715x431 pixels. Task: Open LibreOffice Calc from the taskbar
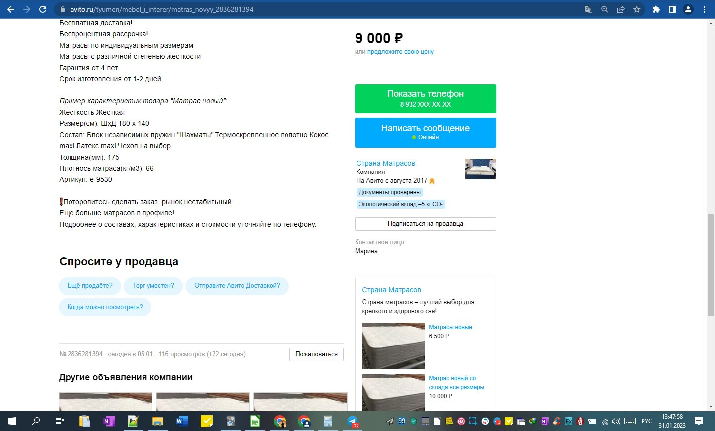[255, 421]
